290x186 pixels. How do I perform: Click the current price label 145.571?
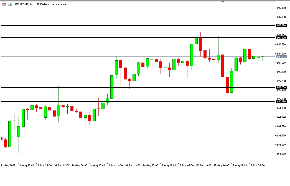point(281,56)
